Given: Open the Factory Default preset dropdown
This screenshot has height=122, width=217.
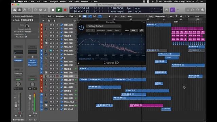Looking at the screenshot, I should 103,26.
